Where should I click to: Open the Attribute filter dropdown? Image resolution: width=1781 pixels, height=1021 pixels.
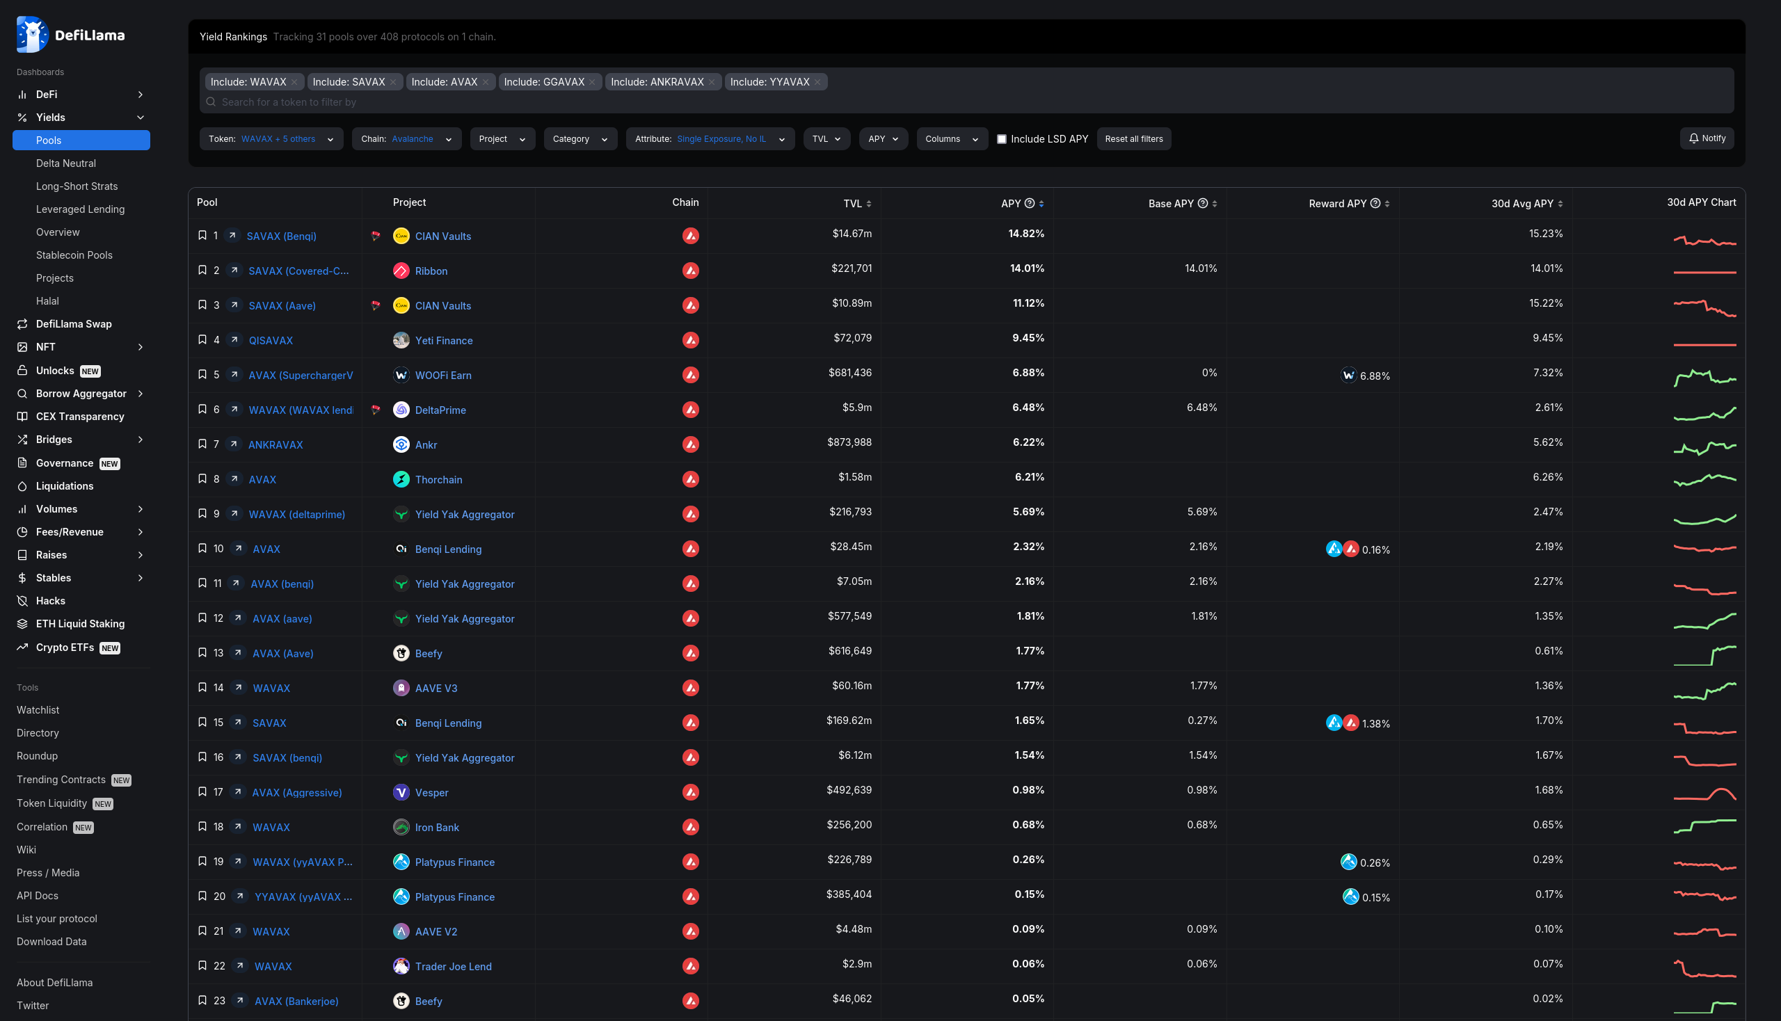tap(710, 139)
